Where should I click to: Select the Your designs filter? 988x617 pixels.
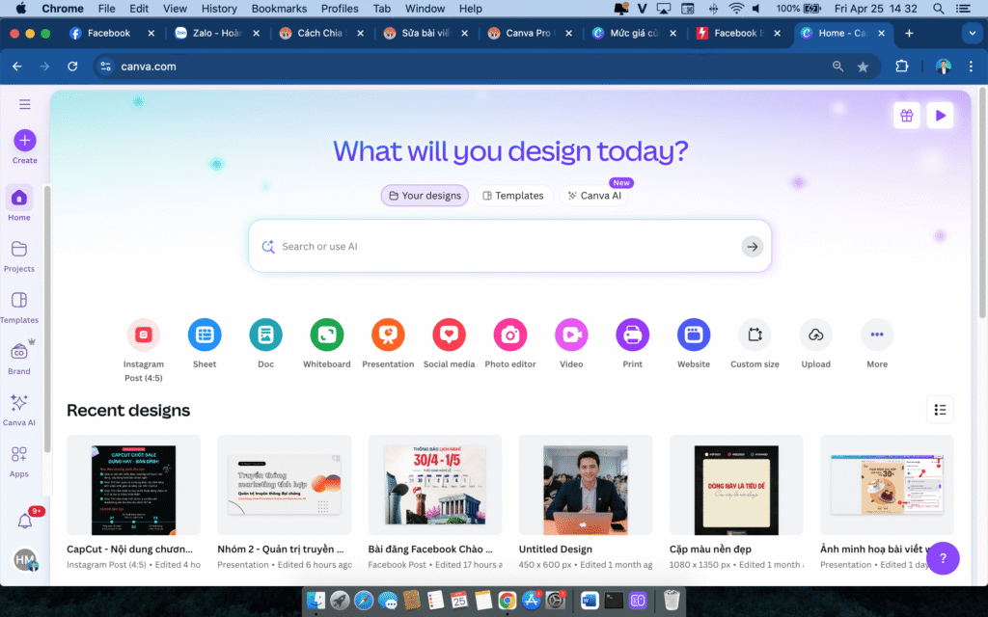(425, 195)
